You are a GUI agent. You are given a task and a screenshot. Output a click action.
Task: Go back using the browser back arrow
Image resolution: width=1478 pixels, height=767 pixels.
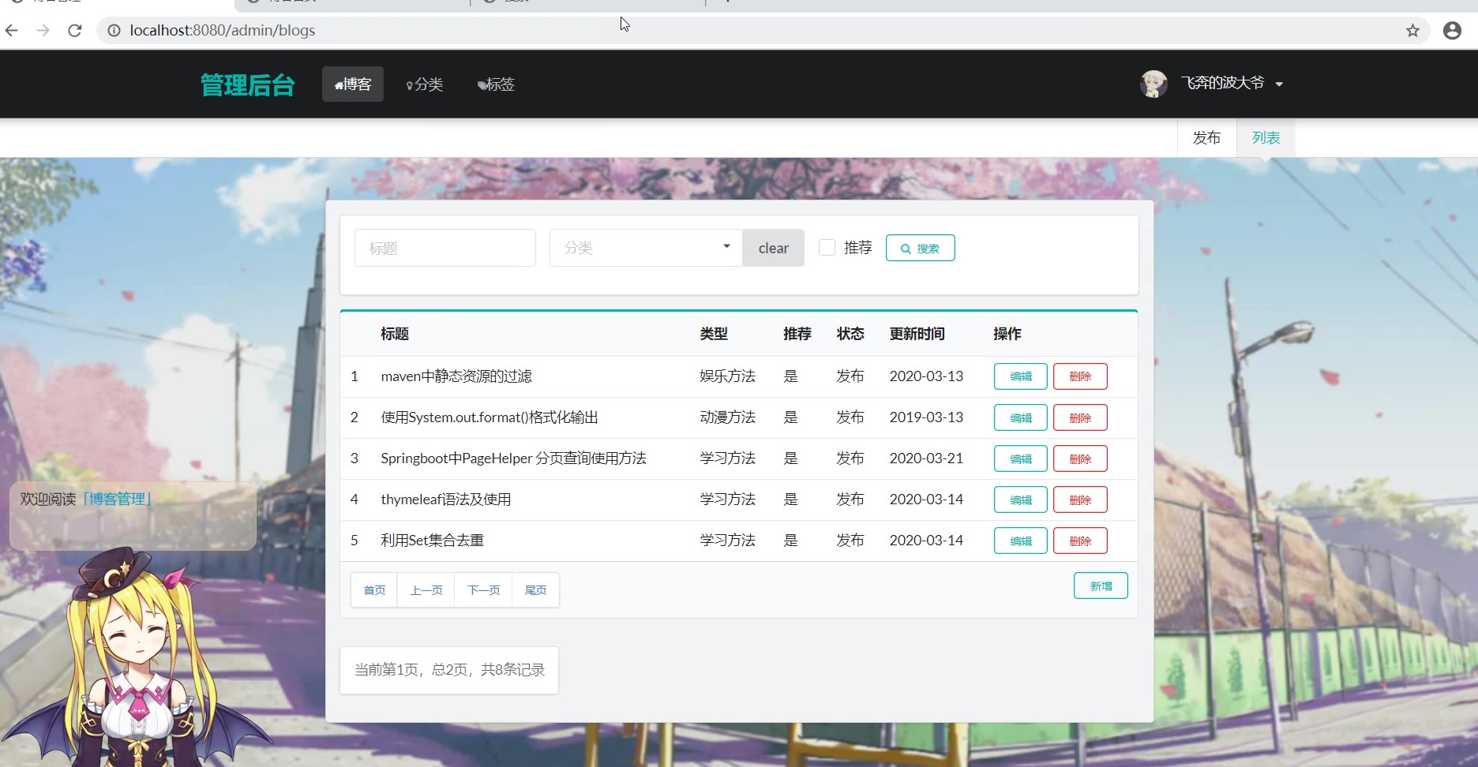12,31
